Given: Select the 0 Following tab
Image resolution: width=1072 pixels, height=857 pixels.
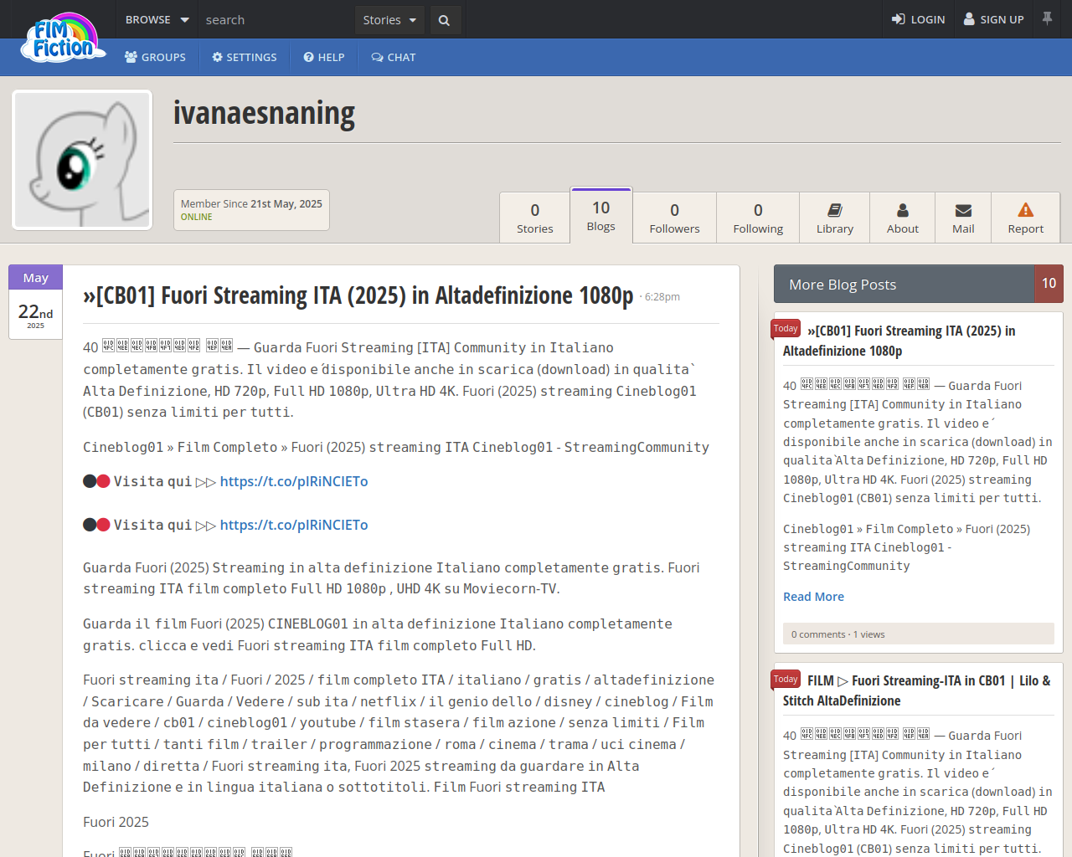Looking at the screenshot, I should click(x=758, y=218).
